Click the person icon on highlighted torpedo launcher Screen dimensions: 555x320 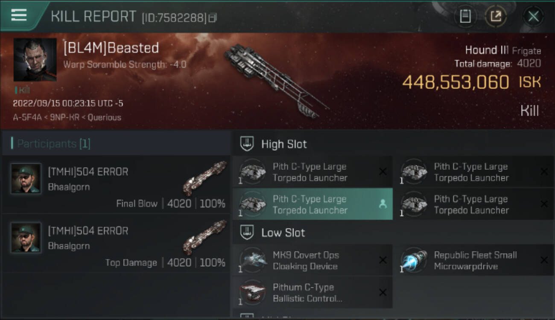point(383,204)
